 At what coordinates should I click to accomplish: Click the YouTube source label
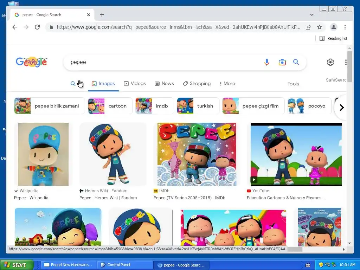(x=258, y=191)
